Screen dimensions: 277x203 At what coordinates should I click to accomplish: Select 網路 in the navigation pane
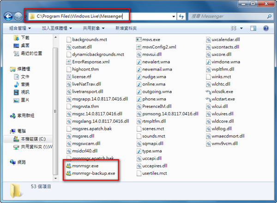[18, 162]
